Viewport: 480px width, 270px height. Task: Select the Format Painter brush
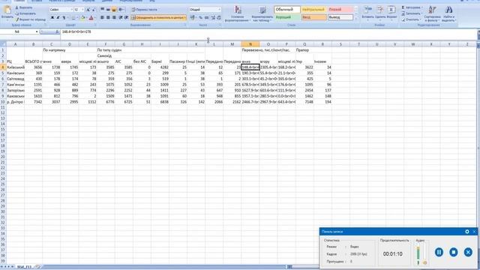(17, 19)
